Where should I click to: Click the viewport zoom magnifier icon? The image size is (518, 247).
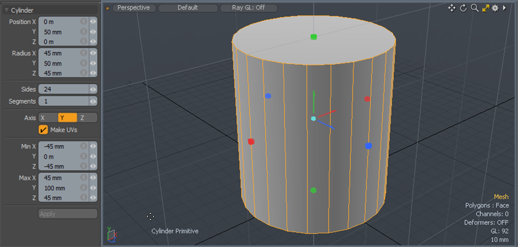tap(474, 8)
